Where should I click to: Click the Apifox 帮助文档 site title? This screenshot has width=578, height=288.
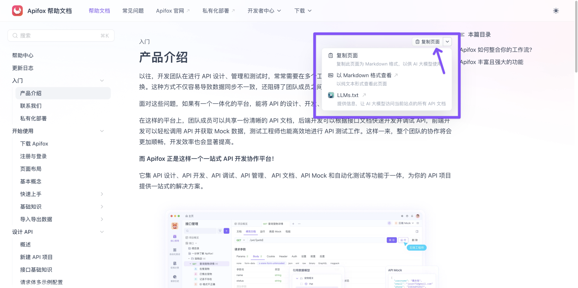[x=49, y=11]
